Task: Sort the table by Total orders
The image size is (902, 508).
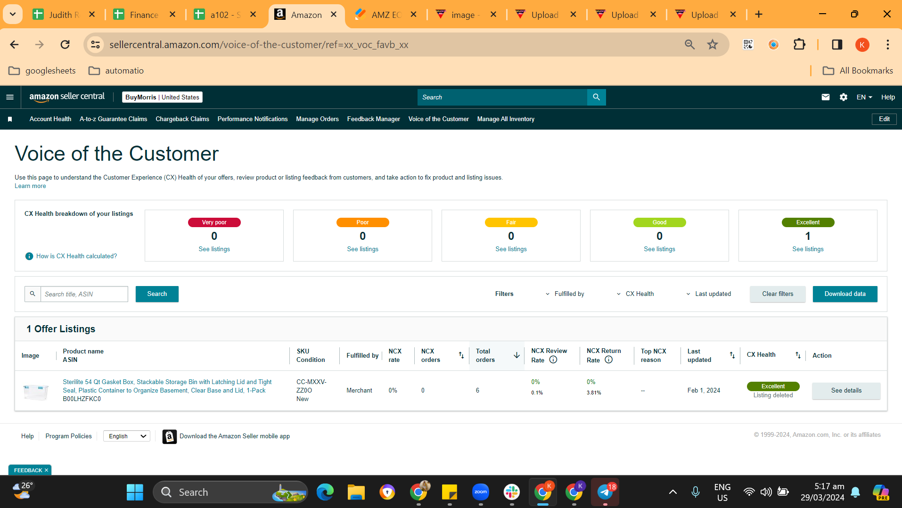Action: [x=517, y=355]
